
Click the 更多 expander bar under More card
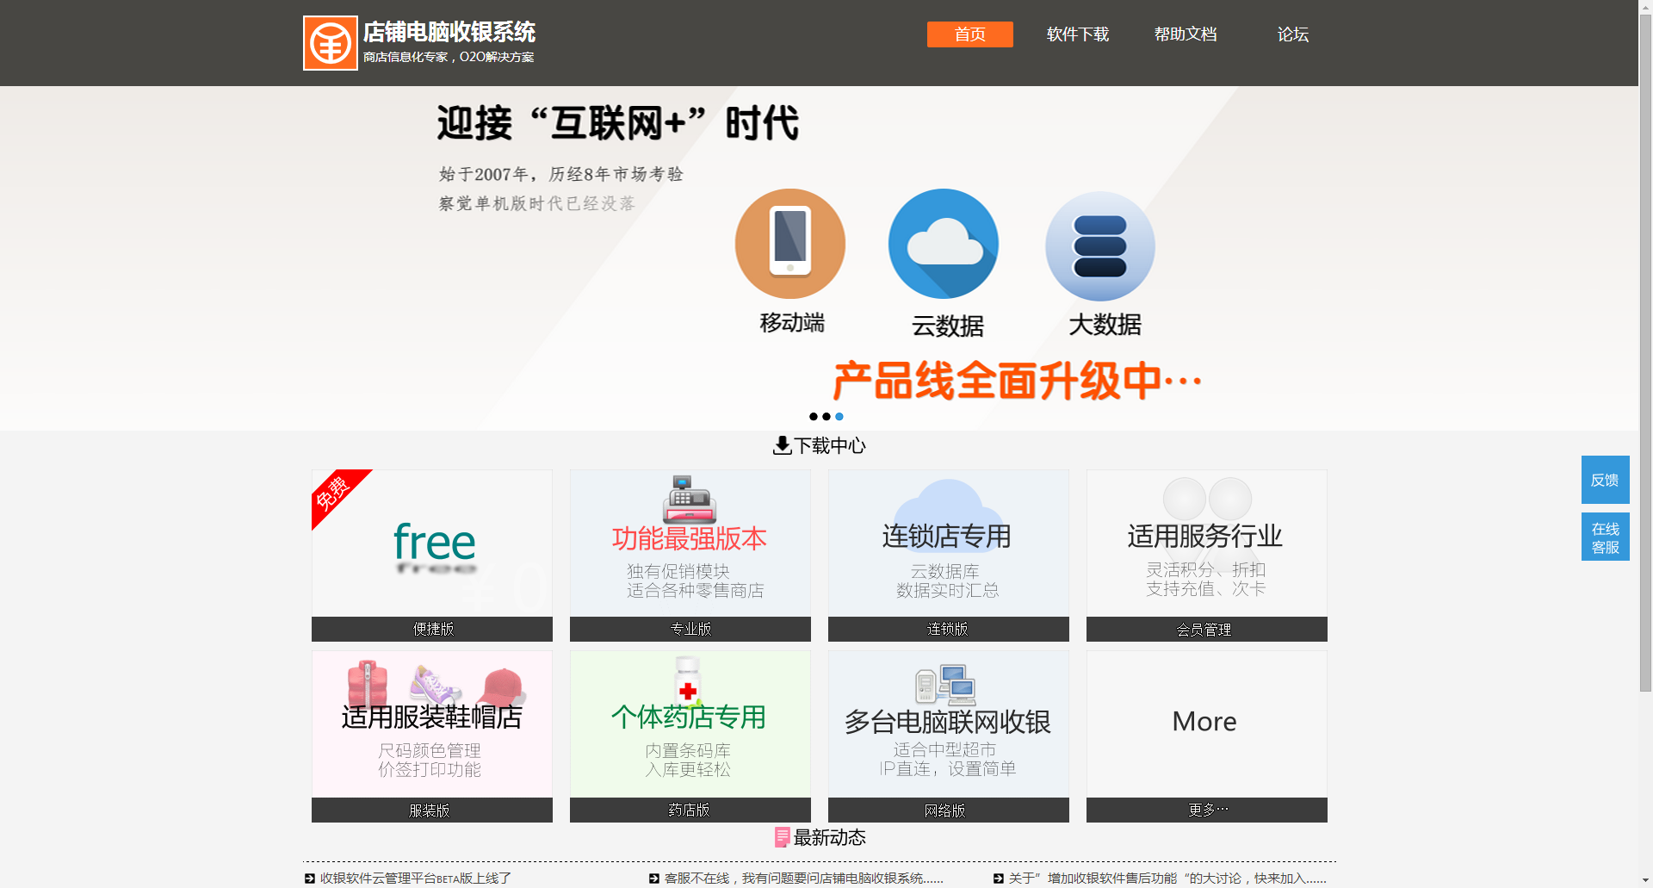pyautogui.click(x=1206, y=810)
